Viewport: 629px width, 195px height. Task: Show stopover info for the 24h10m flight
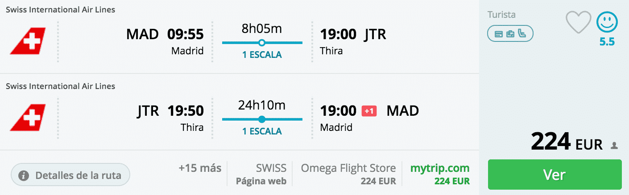tap(262, 132)
